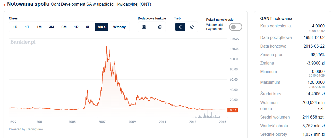Select the 6M period
This screenshot has height=138, width=333.
(64, 27)
